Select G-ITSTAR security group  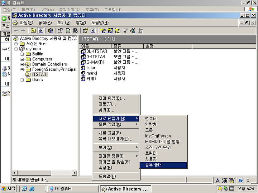pyautogui.click(x=96, y=57)
